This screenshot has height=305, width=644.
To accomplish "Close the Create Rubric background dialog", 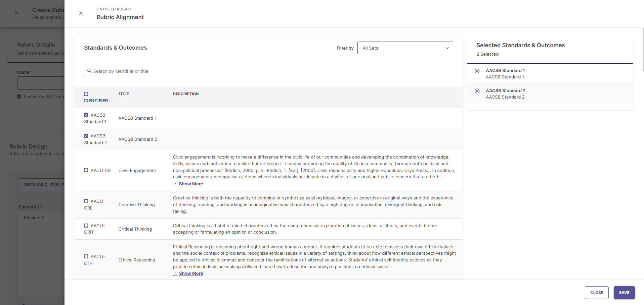I will (x=16, y=13).
